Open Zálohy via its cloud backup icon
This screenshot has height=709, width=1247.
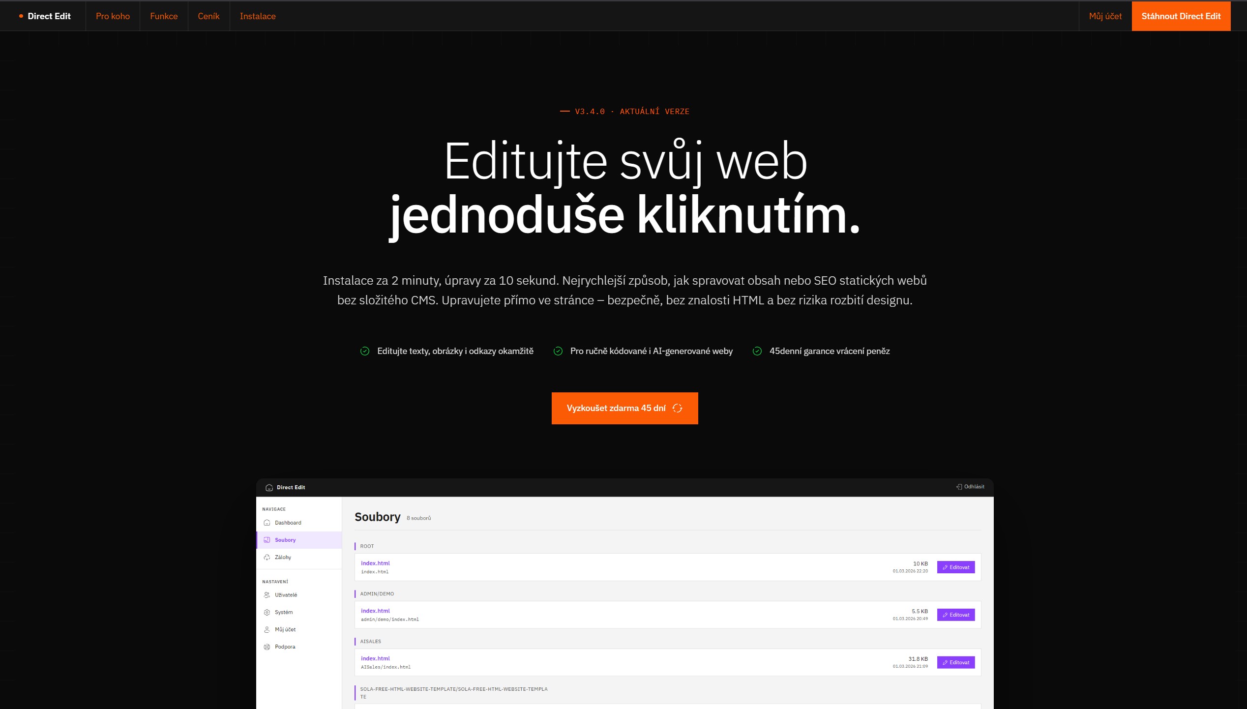tap(267, 558)
